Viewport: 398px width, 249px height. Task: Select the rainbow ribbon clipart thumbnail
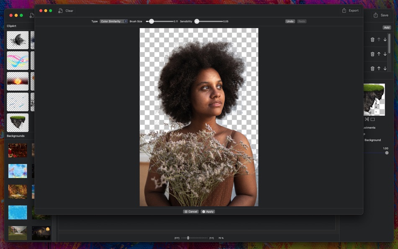pos(18,61)
